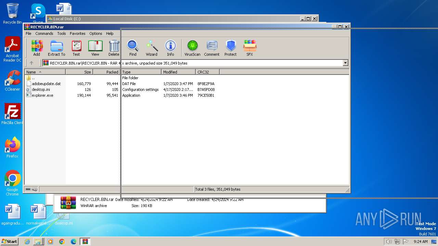Open the Firefox desktop icon
Image resolution: width=438 pixels, height=246 pixels.
12,148
